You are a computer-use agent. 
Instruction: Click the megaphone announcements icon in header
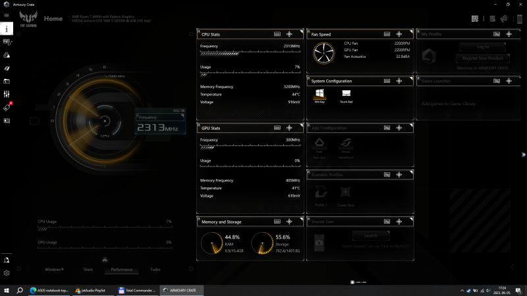tap(504, 19)
